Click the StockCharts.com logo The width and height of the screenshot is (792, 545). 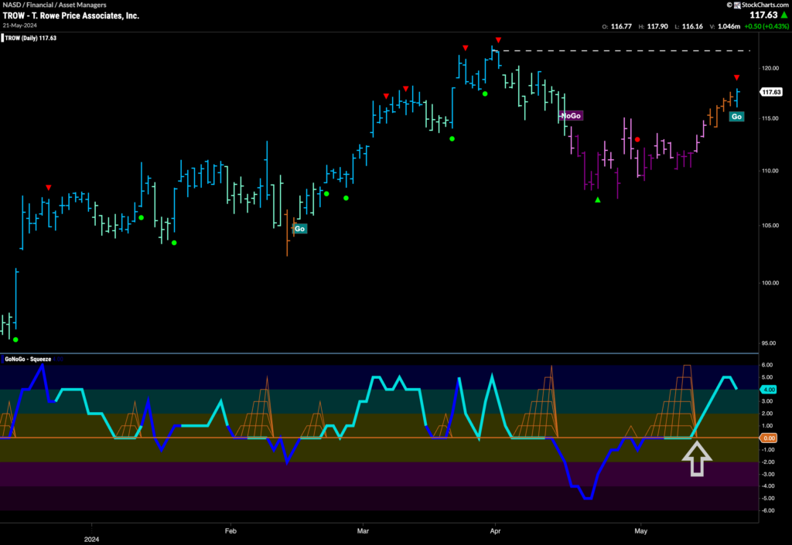pyautogui.click(x=756, y=5)
